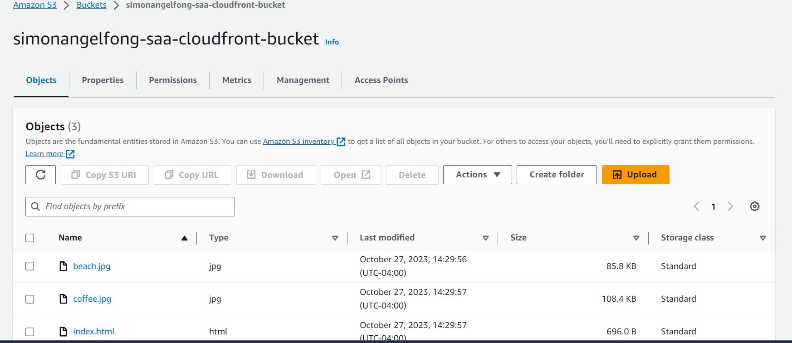
Task: Click the file icon beside coffee.jpg
Action: [64, 299]
